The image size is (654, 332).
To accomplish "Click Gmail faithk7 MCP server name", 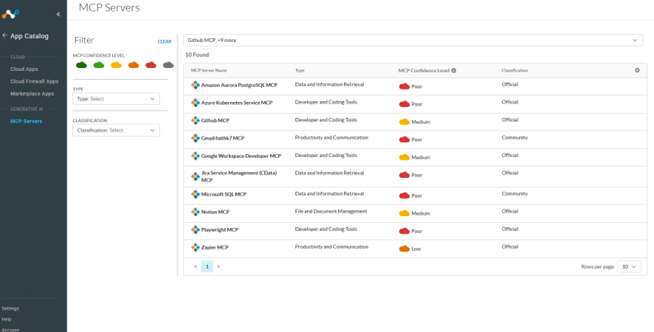I will tap(223, 138).
